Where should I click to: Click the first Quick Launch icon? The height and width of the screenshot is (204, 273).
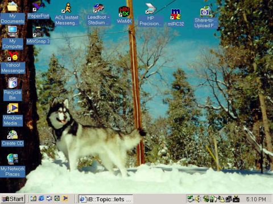[34, 198]
